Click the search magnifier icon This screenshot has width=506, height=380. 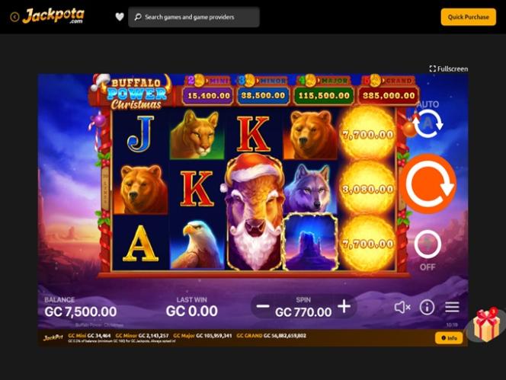[x=138, y=17]
